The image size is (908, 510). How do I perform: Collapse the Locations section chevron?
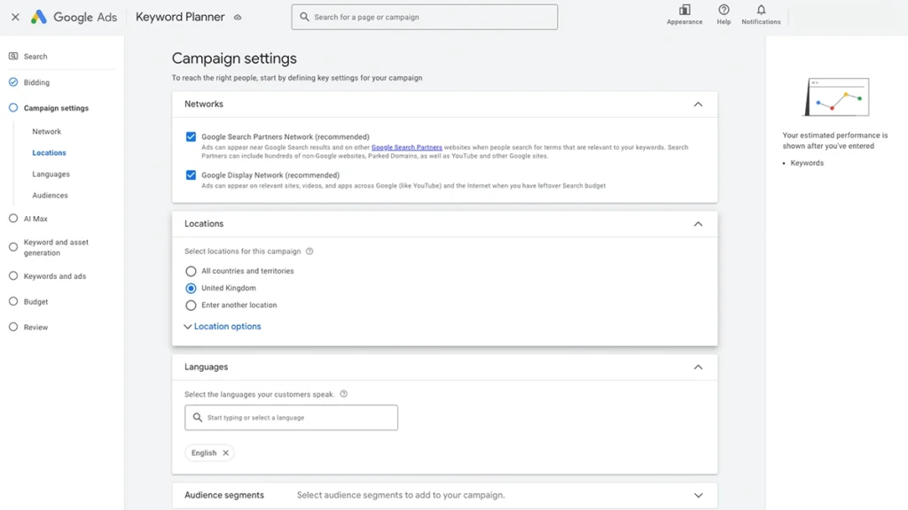pyautogui.click(x=699, y=224)
